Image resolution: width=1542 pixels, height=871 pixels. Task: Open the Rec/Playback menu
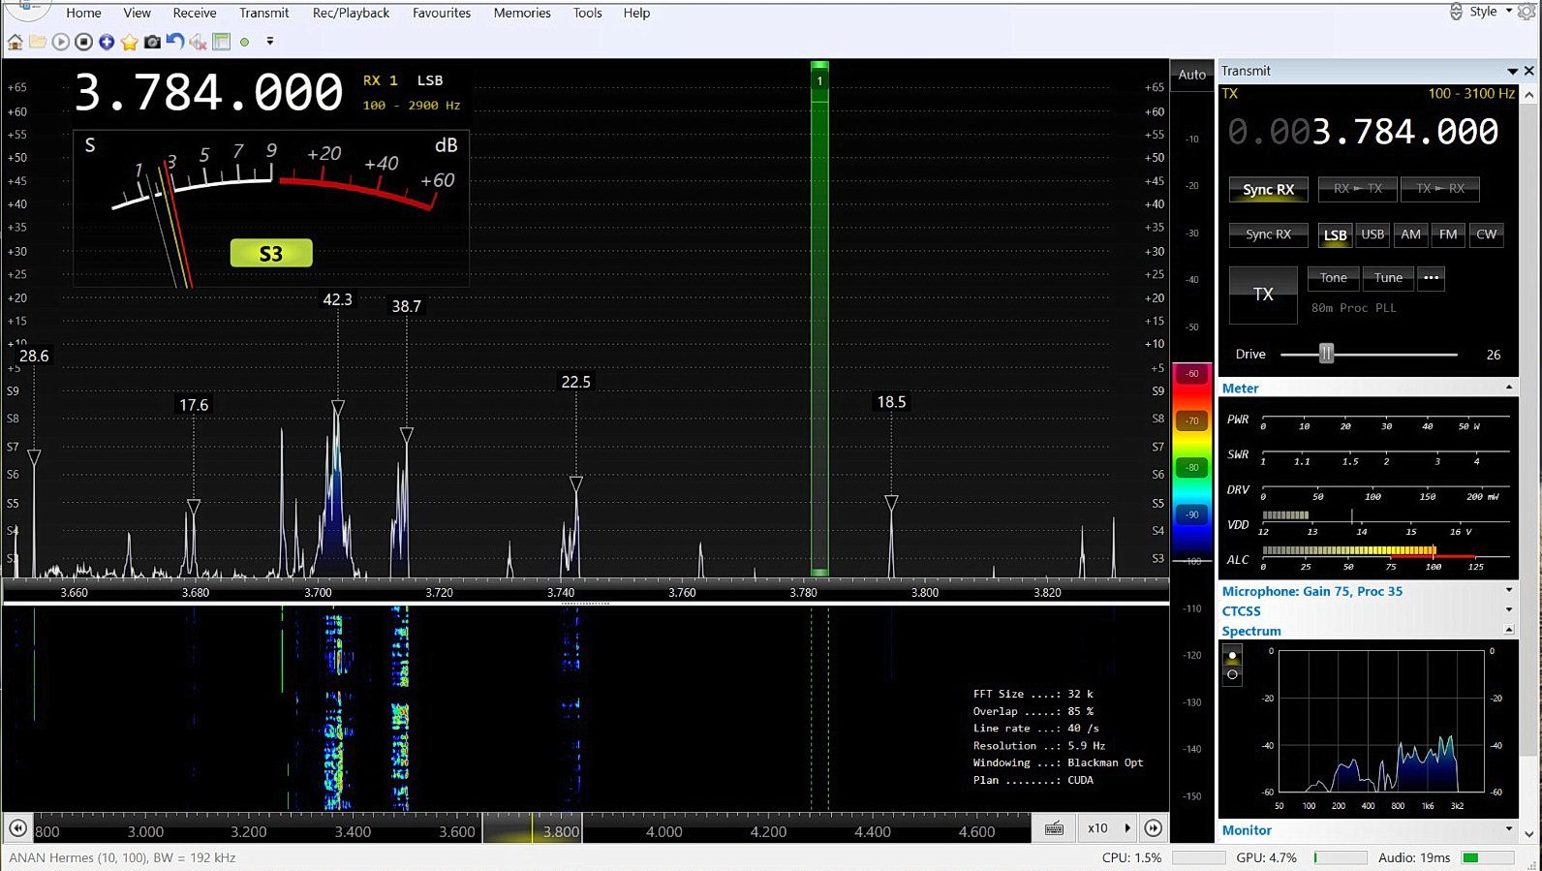[351, 13]
